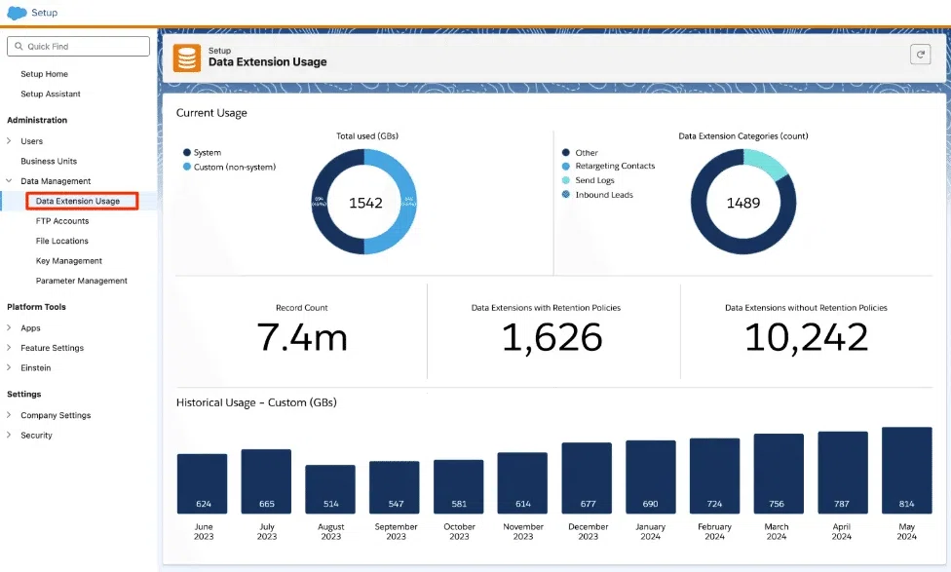This screenshot has width=951, height=572.
Task: Click the February 2024 bar (724)
Action: [x=714, y=477]
